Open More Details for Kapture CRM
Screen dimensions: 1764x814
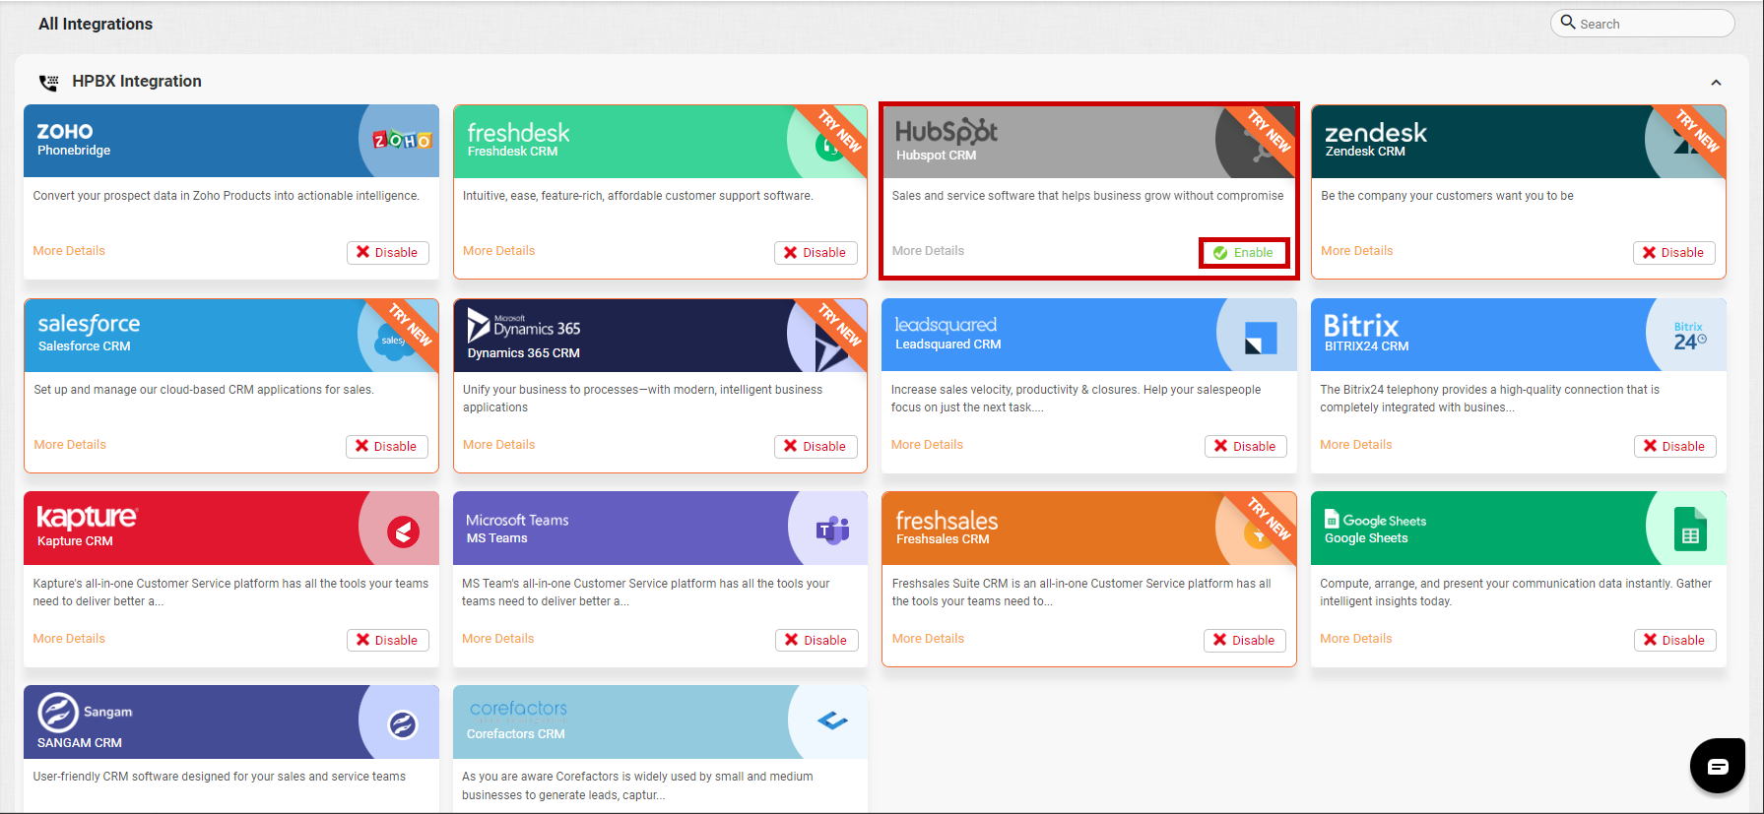pos(69,639)
